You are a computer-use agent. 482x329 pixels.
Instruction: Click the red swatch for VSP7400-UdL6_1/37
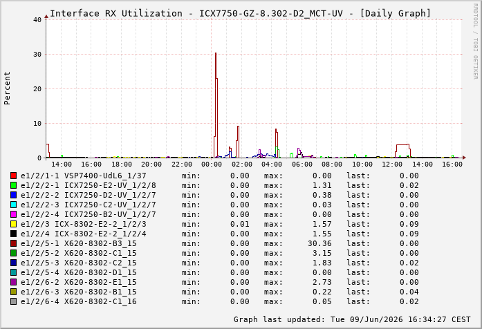pos(13,176)
